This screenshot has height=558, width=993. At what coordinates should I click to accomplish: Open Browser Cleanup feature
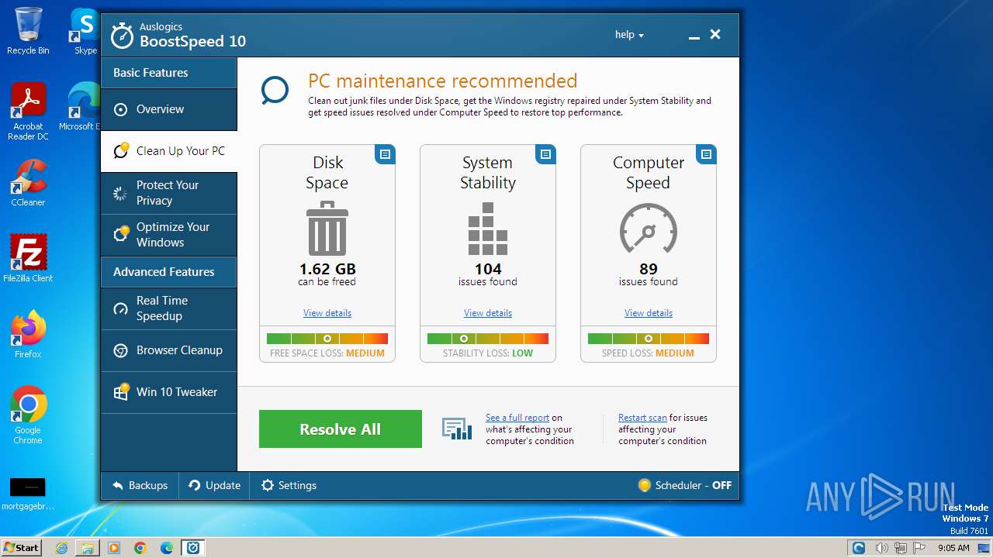pos(168,350)
